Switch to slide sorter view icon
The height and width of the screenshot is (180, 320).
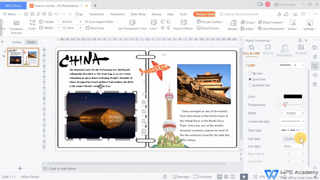click(x=226, y=177)
